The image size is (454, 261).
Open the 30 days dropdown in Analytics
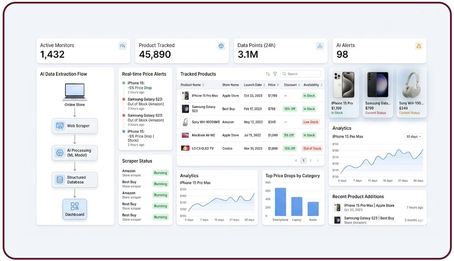pyautogui.click(x=413, y=136)
